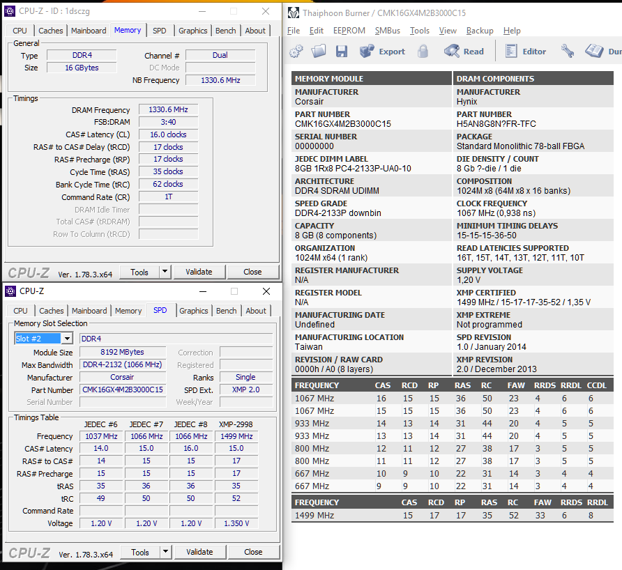Click the Command Rate value 1T
Image resolution: width=622 pixels, height=570 pixels.
(168, 197)
